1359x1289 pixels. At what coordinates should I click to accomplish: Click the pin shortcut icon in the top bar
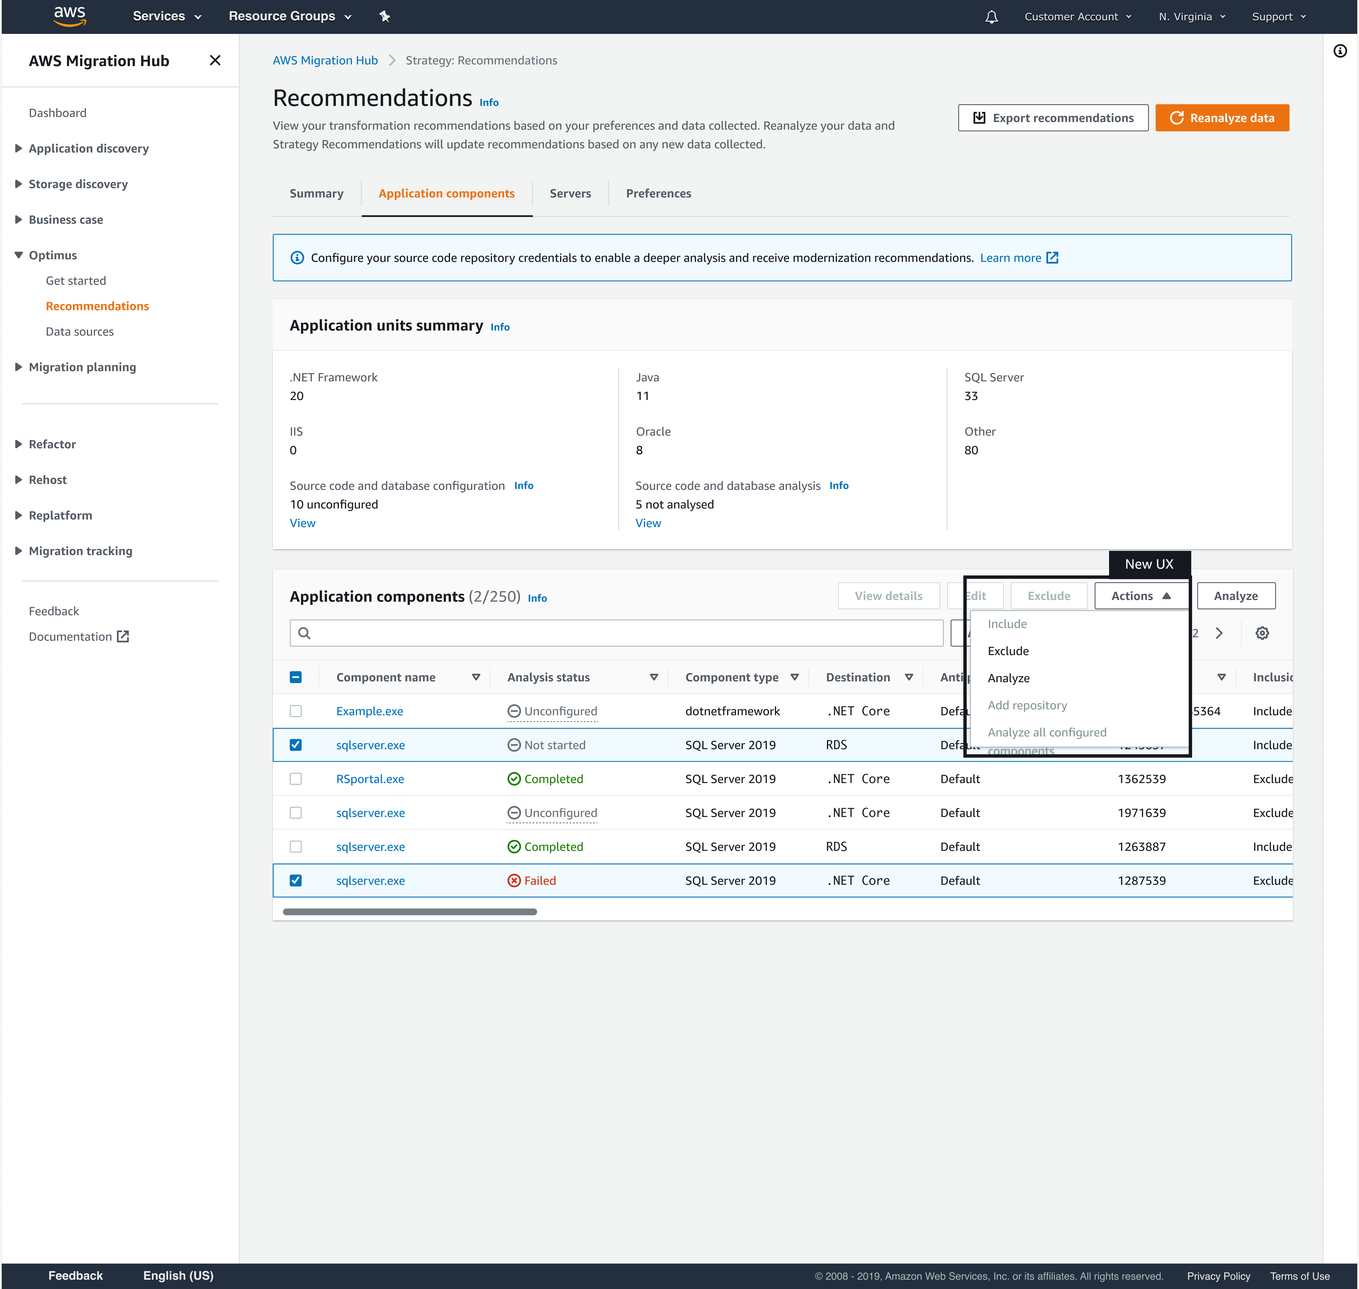[385, 16]
